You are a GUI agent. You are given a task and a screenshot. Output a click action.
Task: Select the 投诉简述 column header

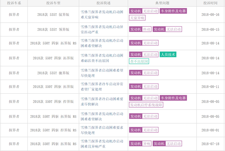pyautogui.click(x=103, y=3)
